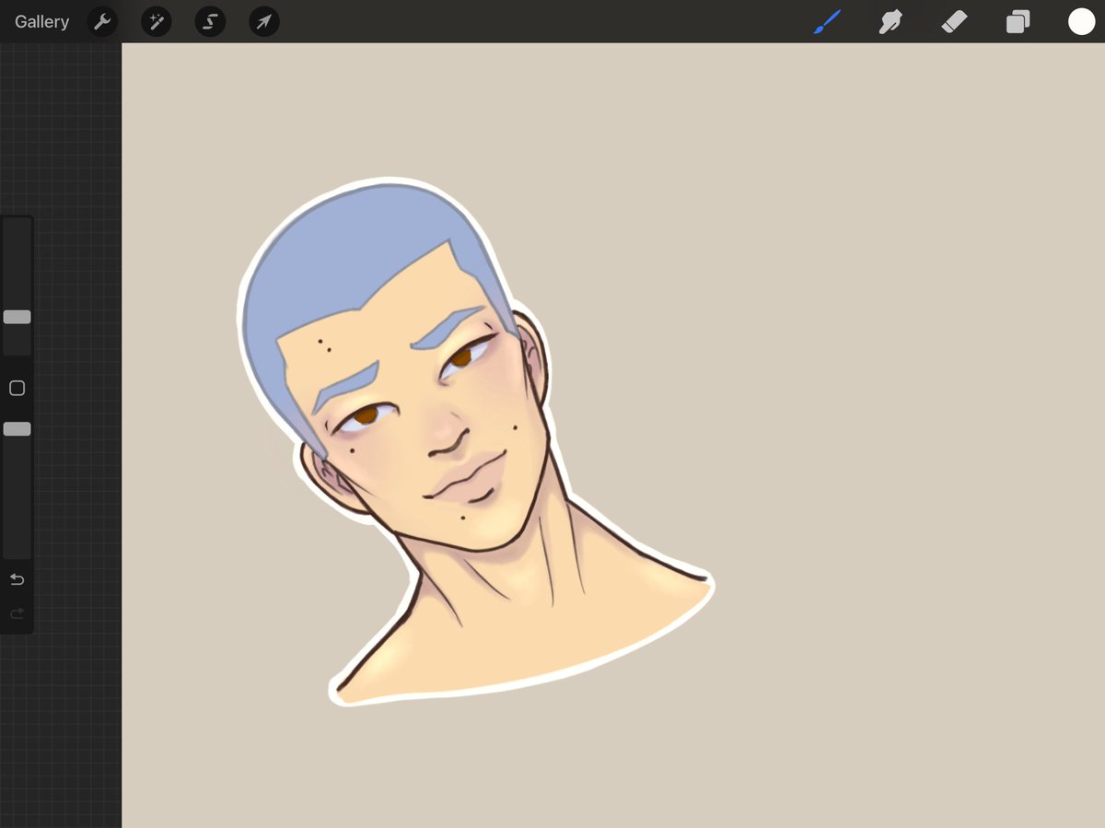Select the Smudge tool
The height and width of the screenshot is (828, 1105).
tap(890, 21)
